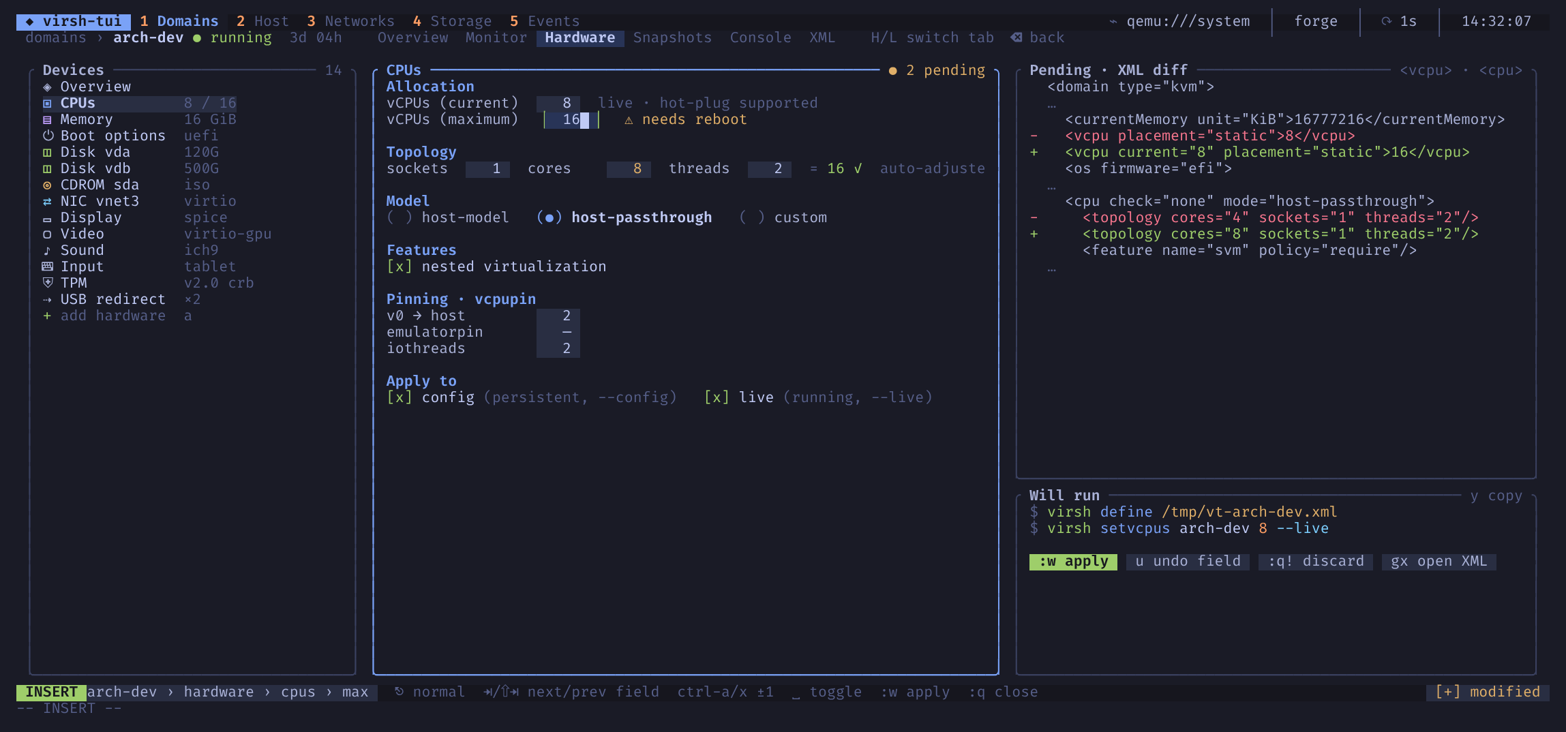This screenshot has width=1566, height=732.
Task: Open the Domains tab
Action: pos(179,21)
